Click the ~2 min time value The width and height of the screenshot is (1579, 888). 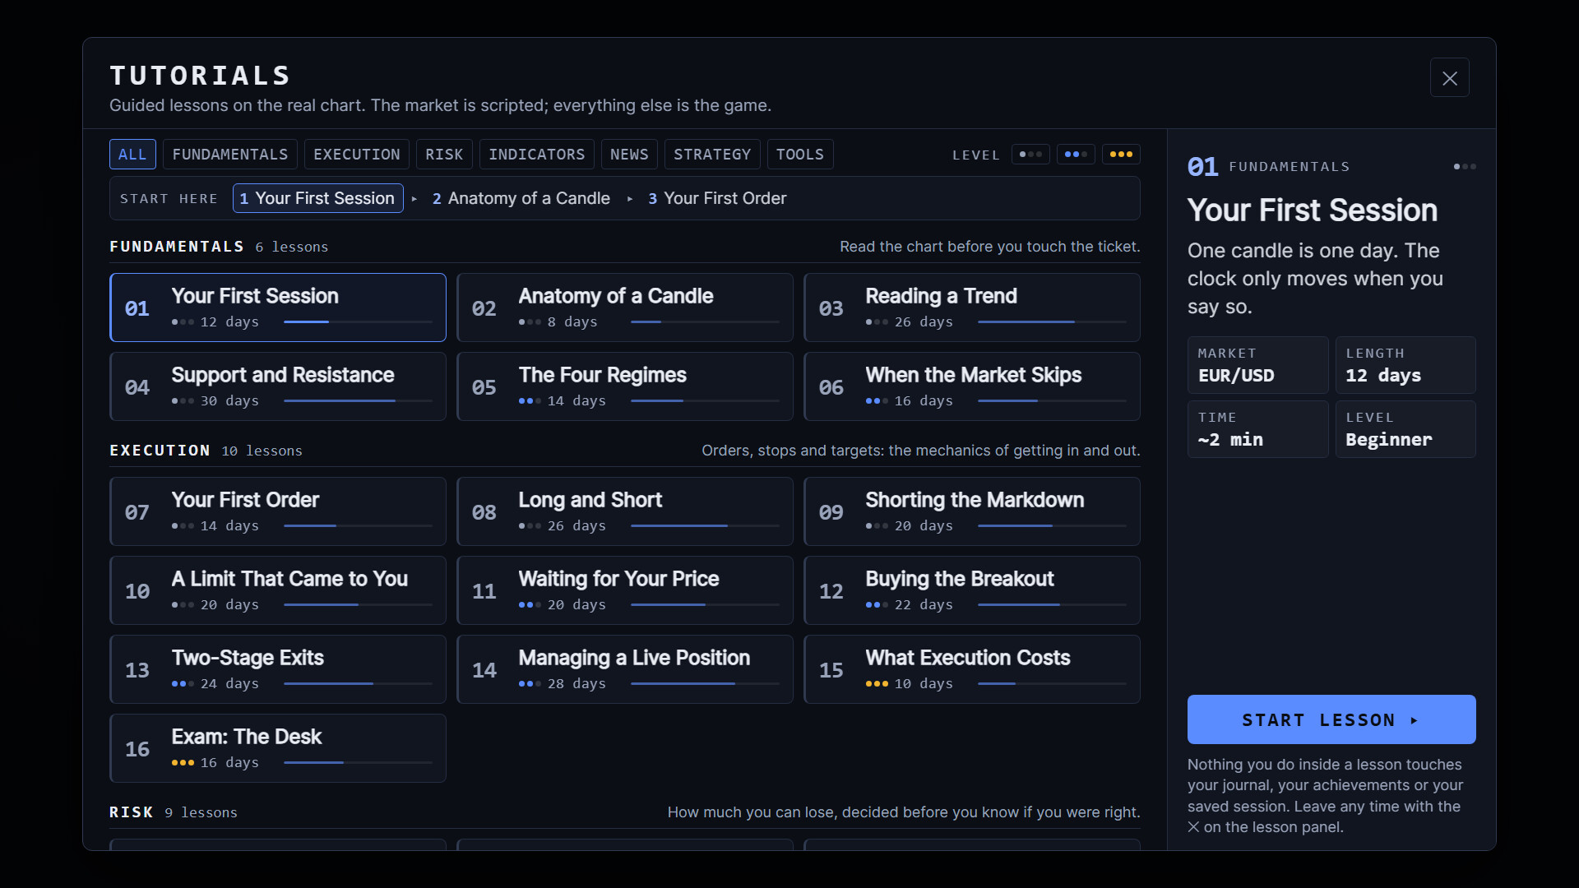coord(1230,440)
